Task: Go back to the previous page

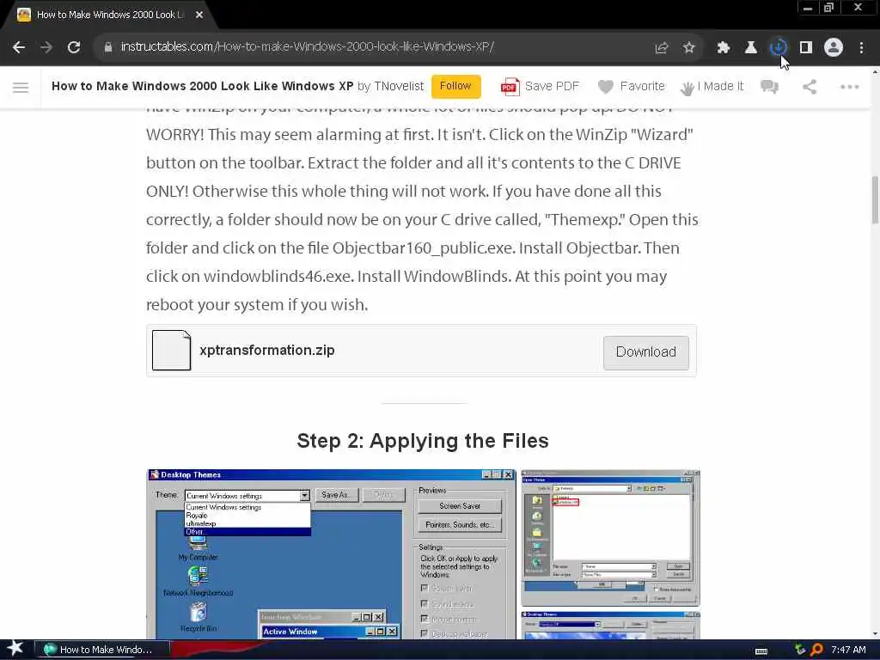Action: [19, 47]
